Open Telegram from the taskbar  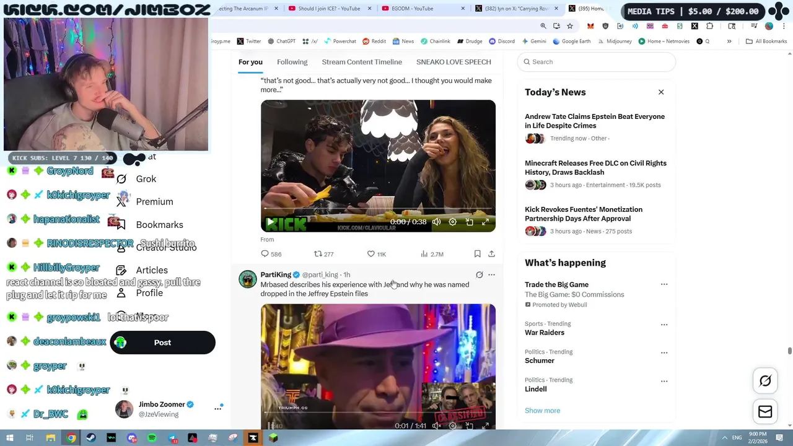click(x=172, y=438)
